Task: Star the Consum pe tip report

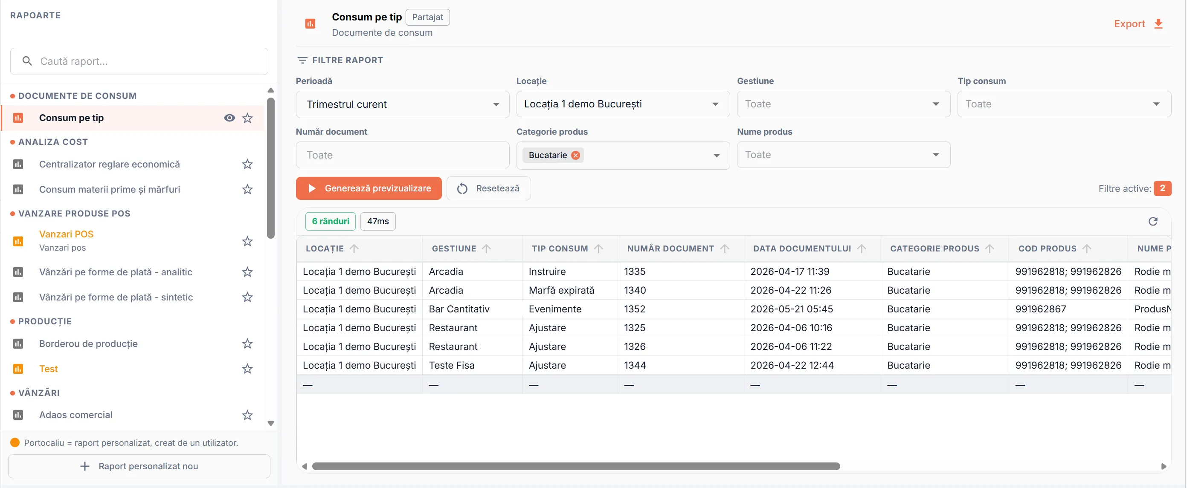Action: click(247, 118)
